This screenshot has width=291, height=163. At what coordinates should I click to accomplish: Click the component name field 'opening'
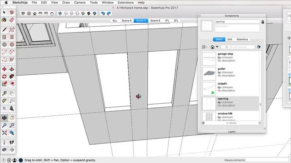coord(237,22)
